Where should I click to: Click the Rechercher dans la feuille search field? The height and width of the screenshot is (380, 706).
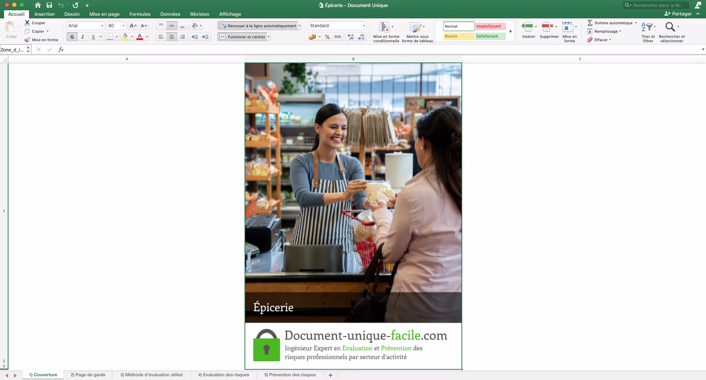(656, 5)
